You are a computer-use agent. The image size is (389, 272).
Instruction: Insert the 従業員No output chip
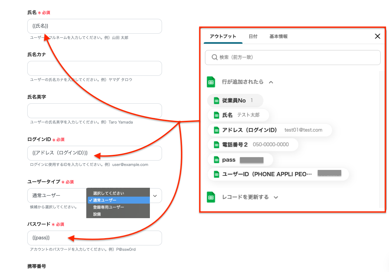pos(235,100)
